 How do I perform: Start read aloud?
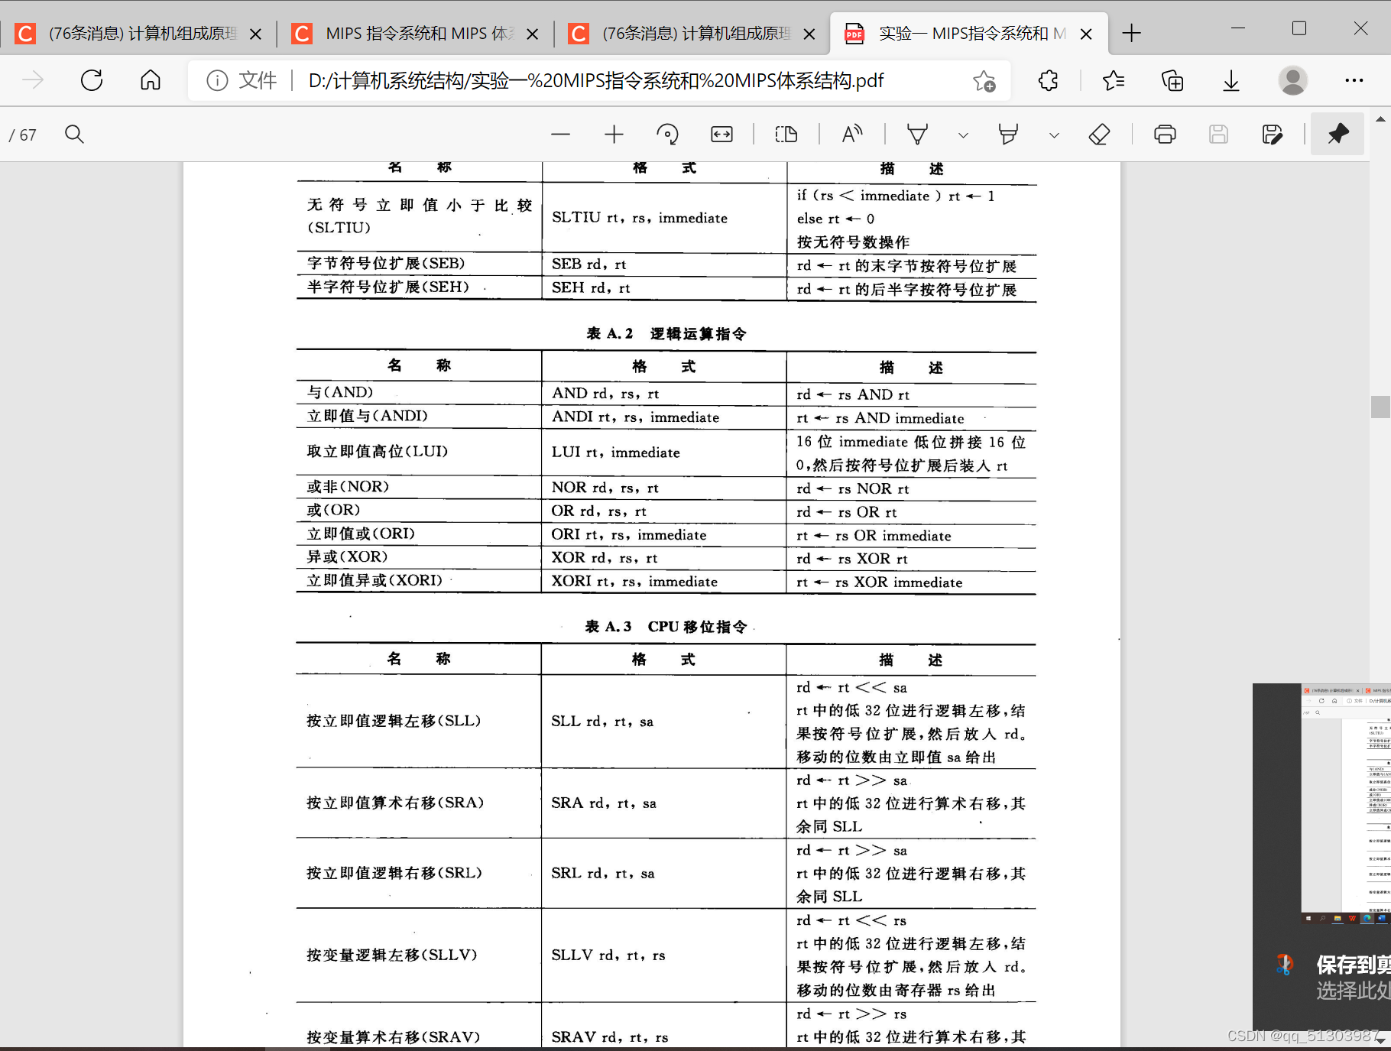(x=852, y=135)
